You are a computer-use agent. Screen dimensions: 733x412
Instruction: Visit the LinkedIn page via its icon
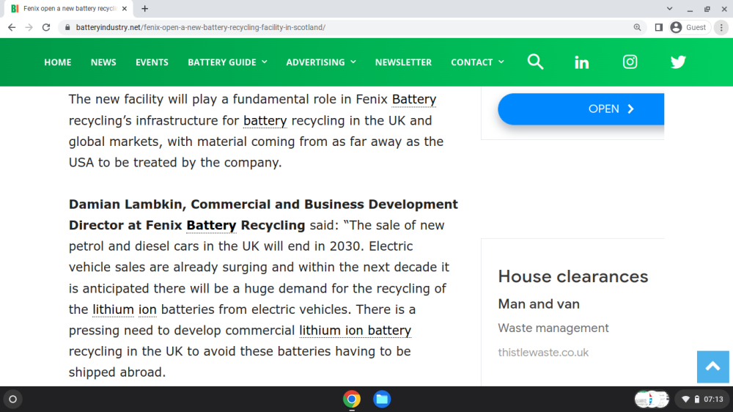(x=581, y=62)
